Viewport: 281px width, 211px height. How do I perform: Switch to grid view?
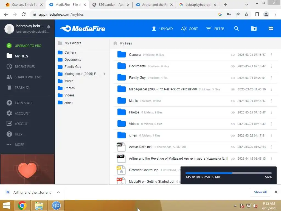(x=271, y=29)
